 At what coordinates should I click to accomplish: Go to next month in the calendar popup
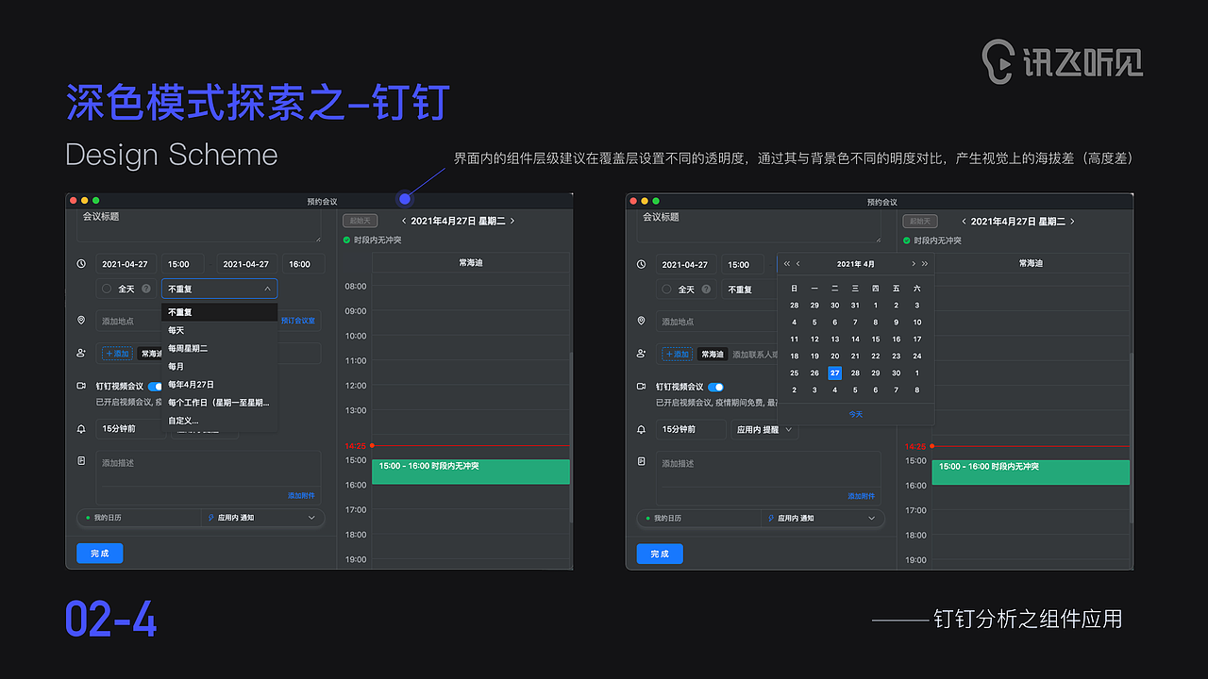point(914,264)
